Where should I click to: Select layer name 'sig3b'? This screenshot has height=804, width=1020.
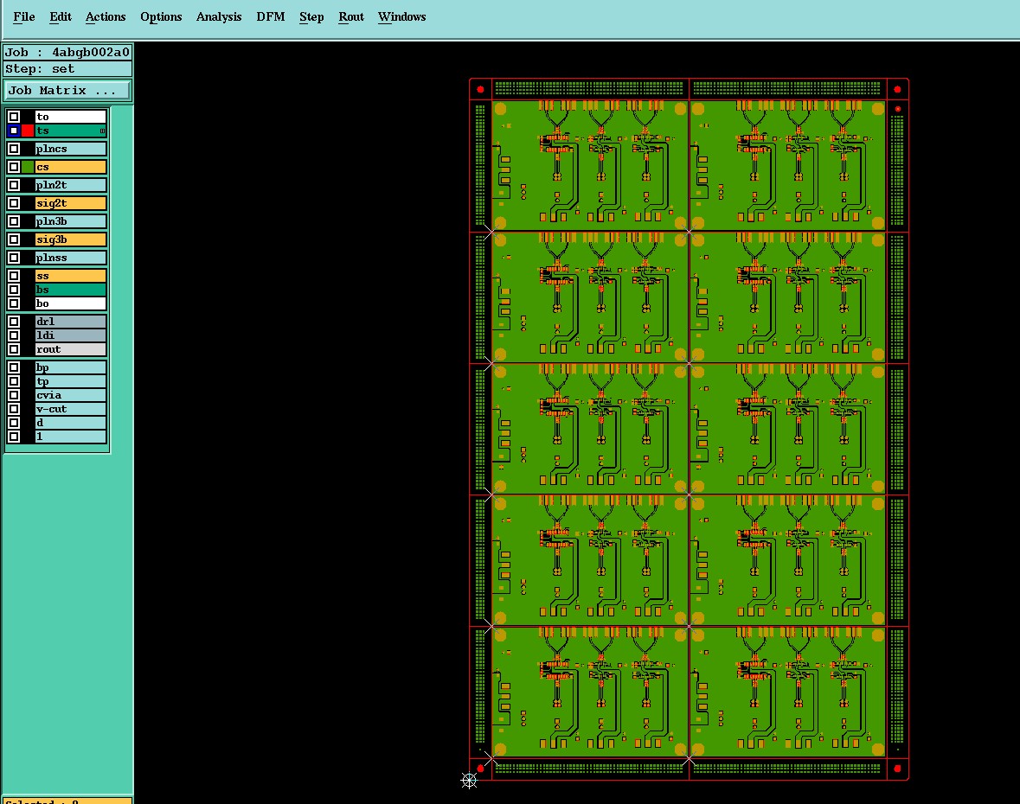coord(70,239)
